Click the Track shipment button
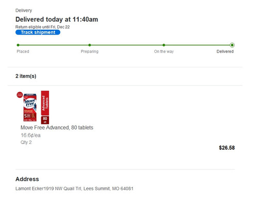Viewport: 258px width, 213px height. [x=38, y=32]
